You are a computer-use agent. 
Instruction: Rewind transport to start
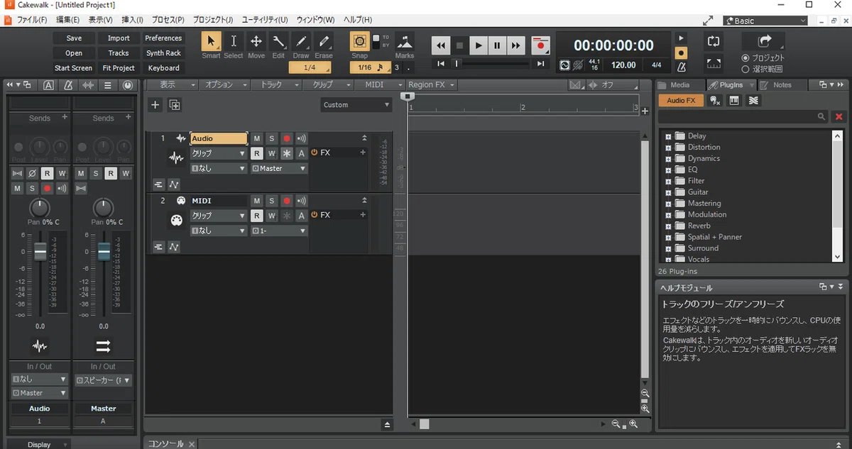pyautogui.click(x=441, y=45)
